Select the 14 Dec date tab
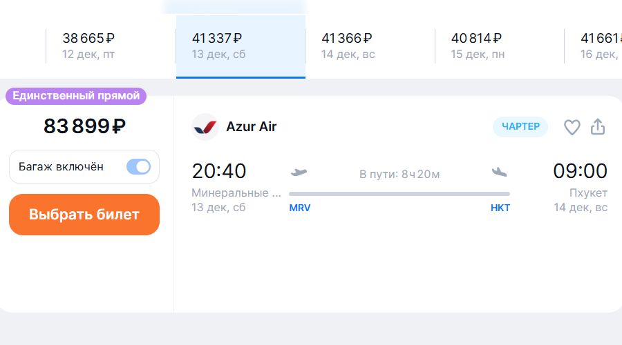 click(x=370, y=46)
